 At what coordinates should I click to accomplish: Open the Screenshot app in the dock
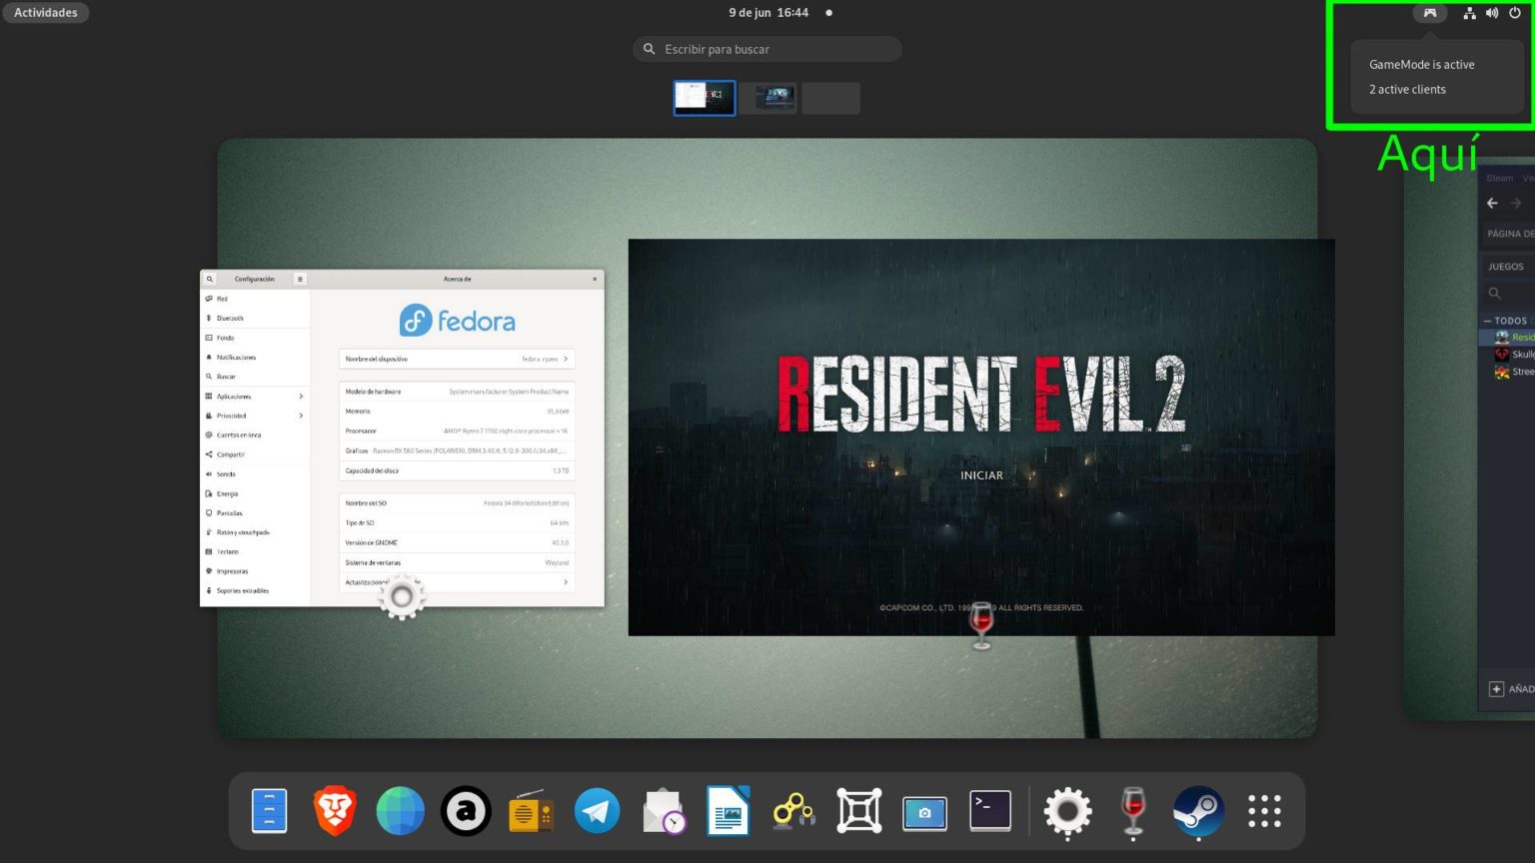coord(924,811)
